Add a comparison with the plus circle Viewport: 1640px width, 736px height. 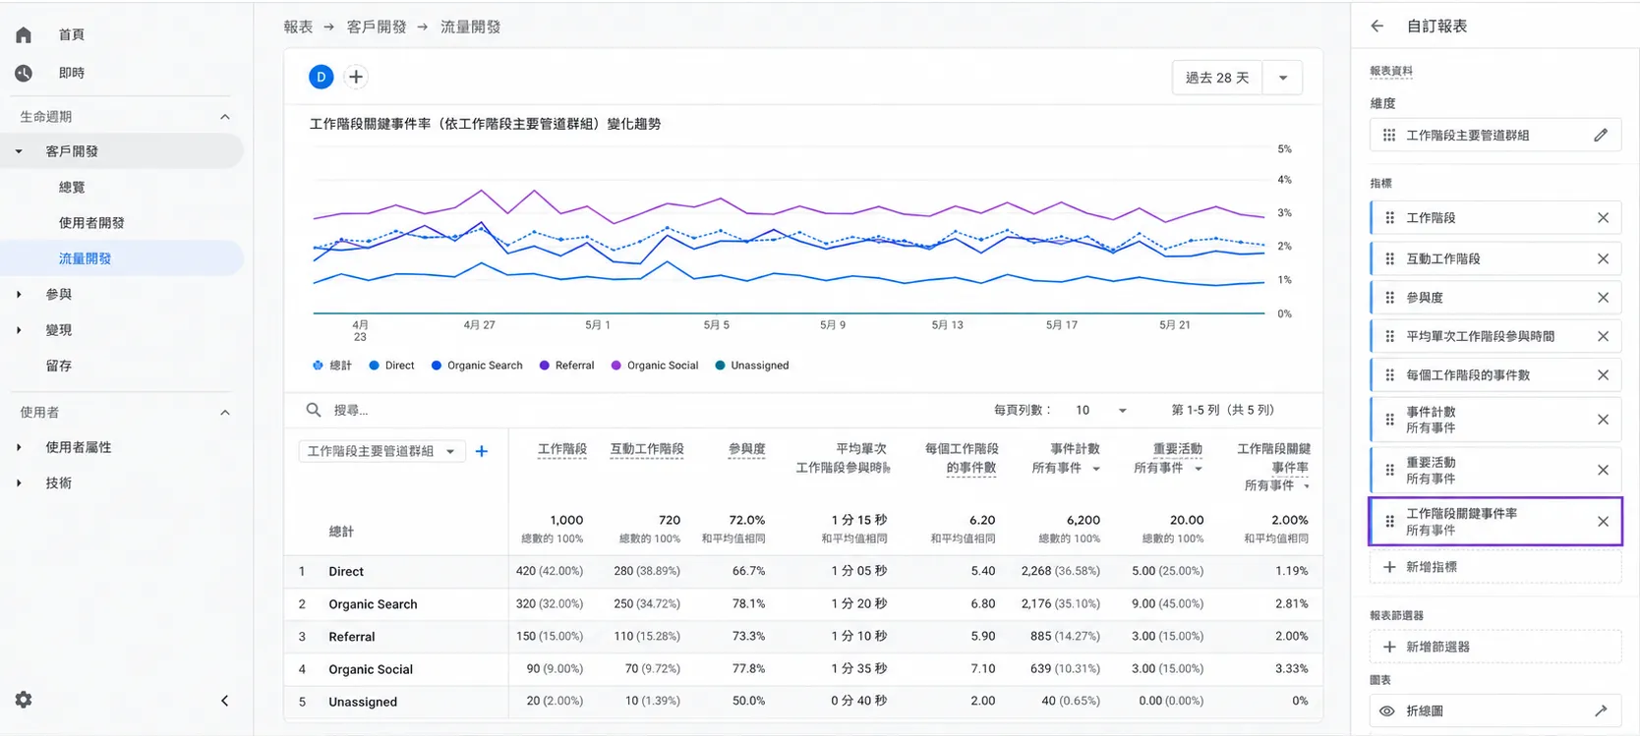pos(356,77)
